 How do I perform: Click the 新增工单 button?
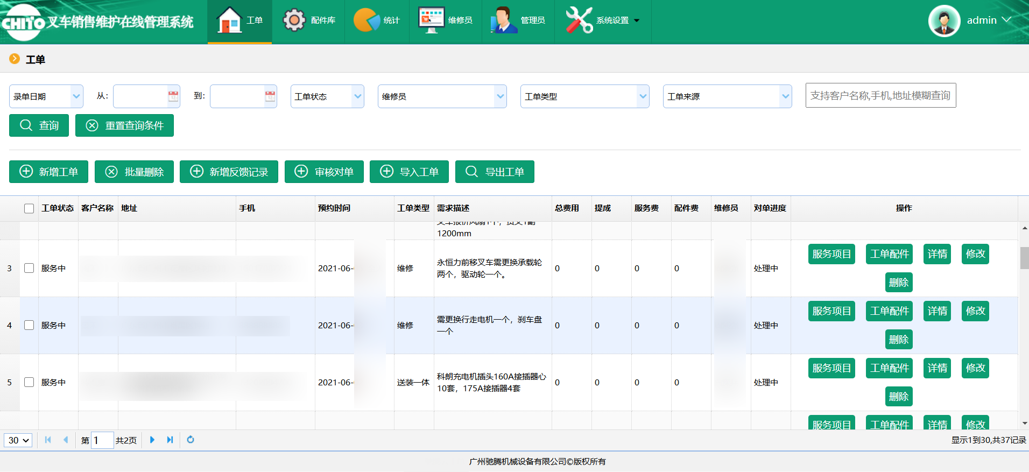pos(48,172)
